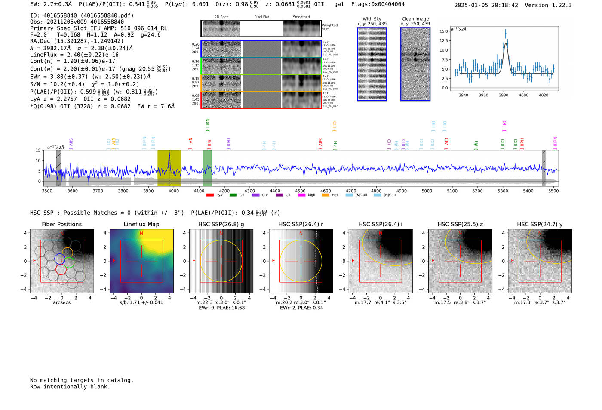Select the blue-bordered fiber spectrum row

click(x=261, y=49)
